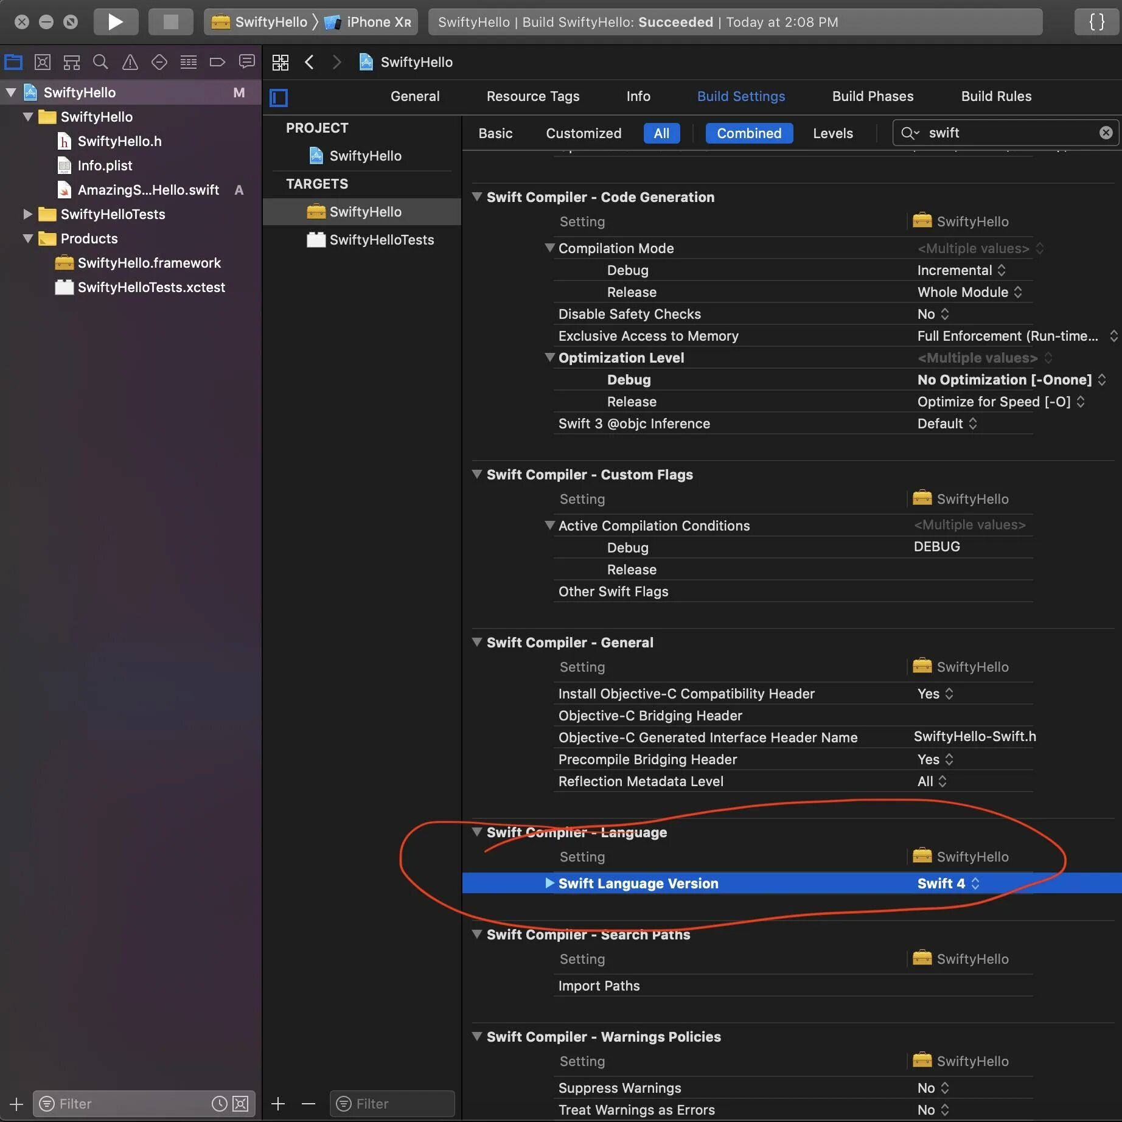Go forward in editor history
This screenshot has height=1122, width=1122.
pos(337,62)
